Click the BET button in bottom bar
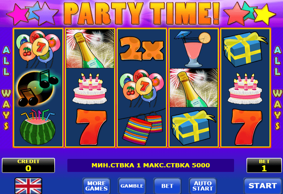Screen dimensions: 283x194 (167, 186)
